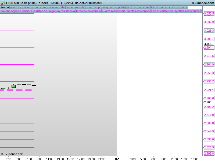Select the noveno soporte indicator label
This screenshot has width=215, height=161.
(x=11, y=11)
